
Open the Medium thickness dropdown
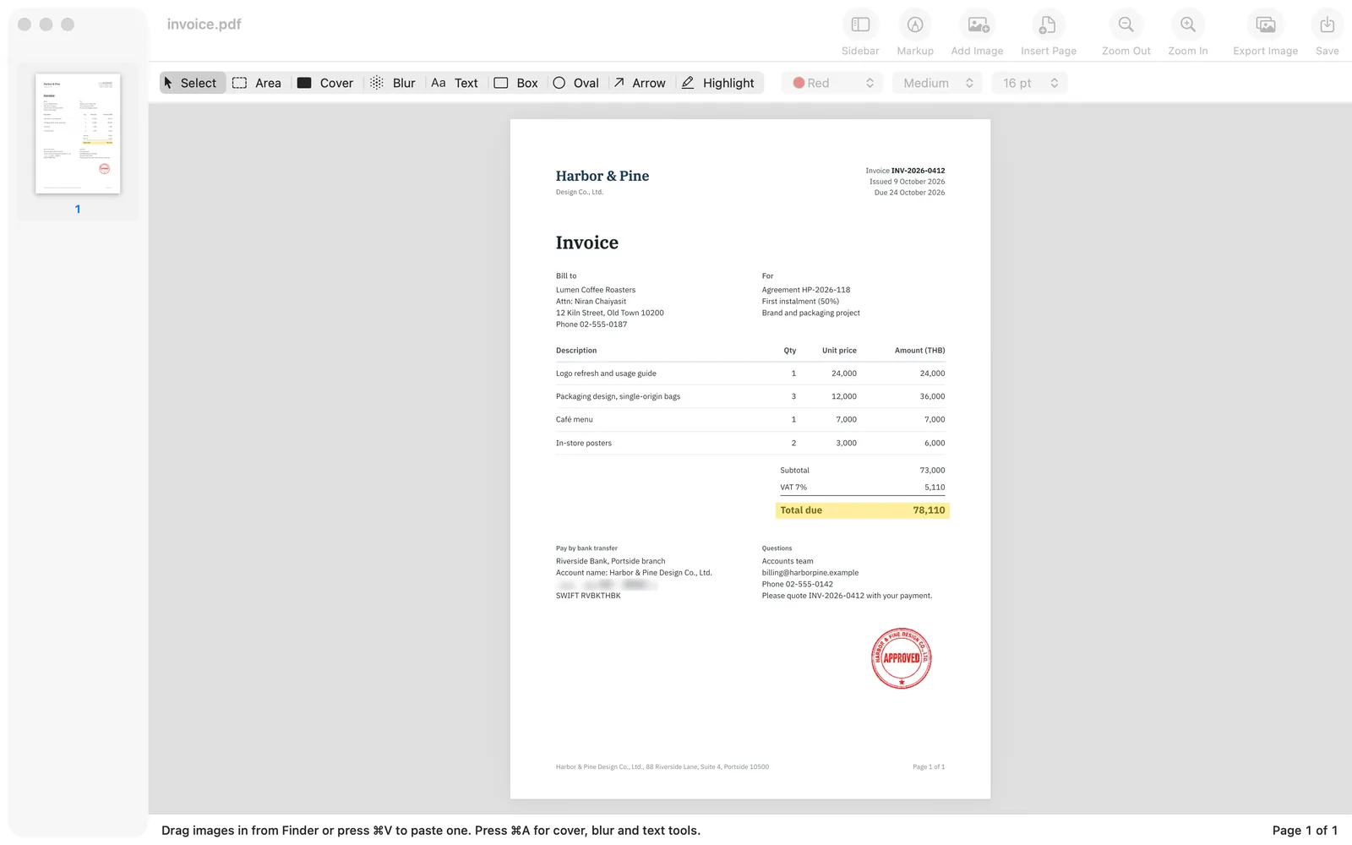[x=937, y=83]
